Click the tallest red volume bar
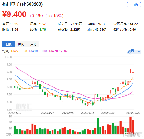Screen dimensions: 144x139 [x=131, y=125]
